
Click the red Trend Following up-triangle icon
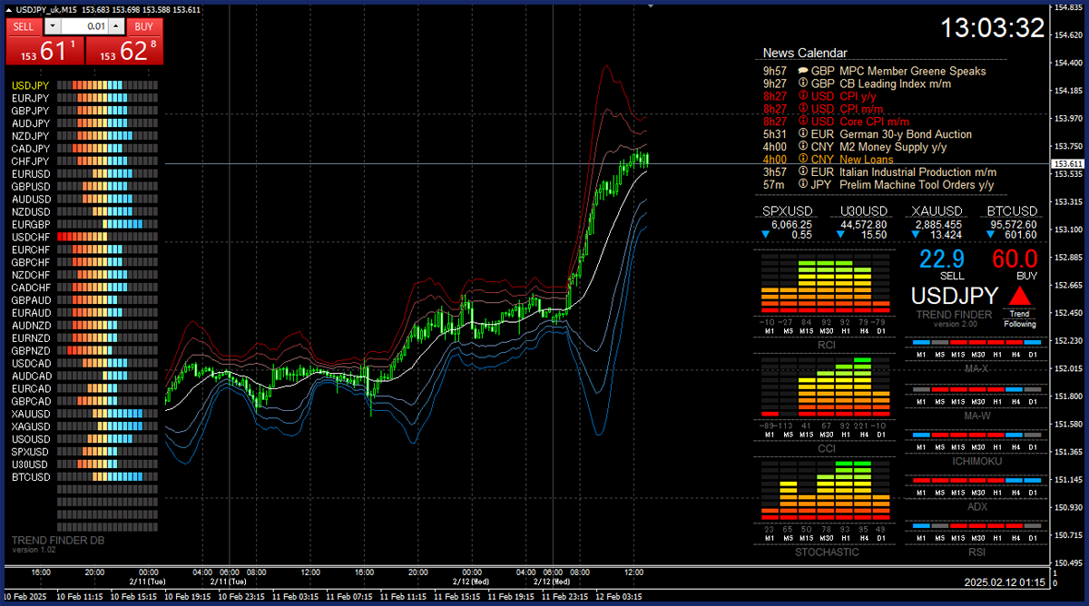click(x=1020, y=296)
